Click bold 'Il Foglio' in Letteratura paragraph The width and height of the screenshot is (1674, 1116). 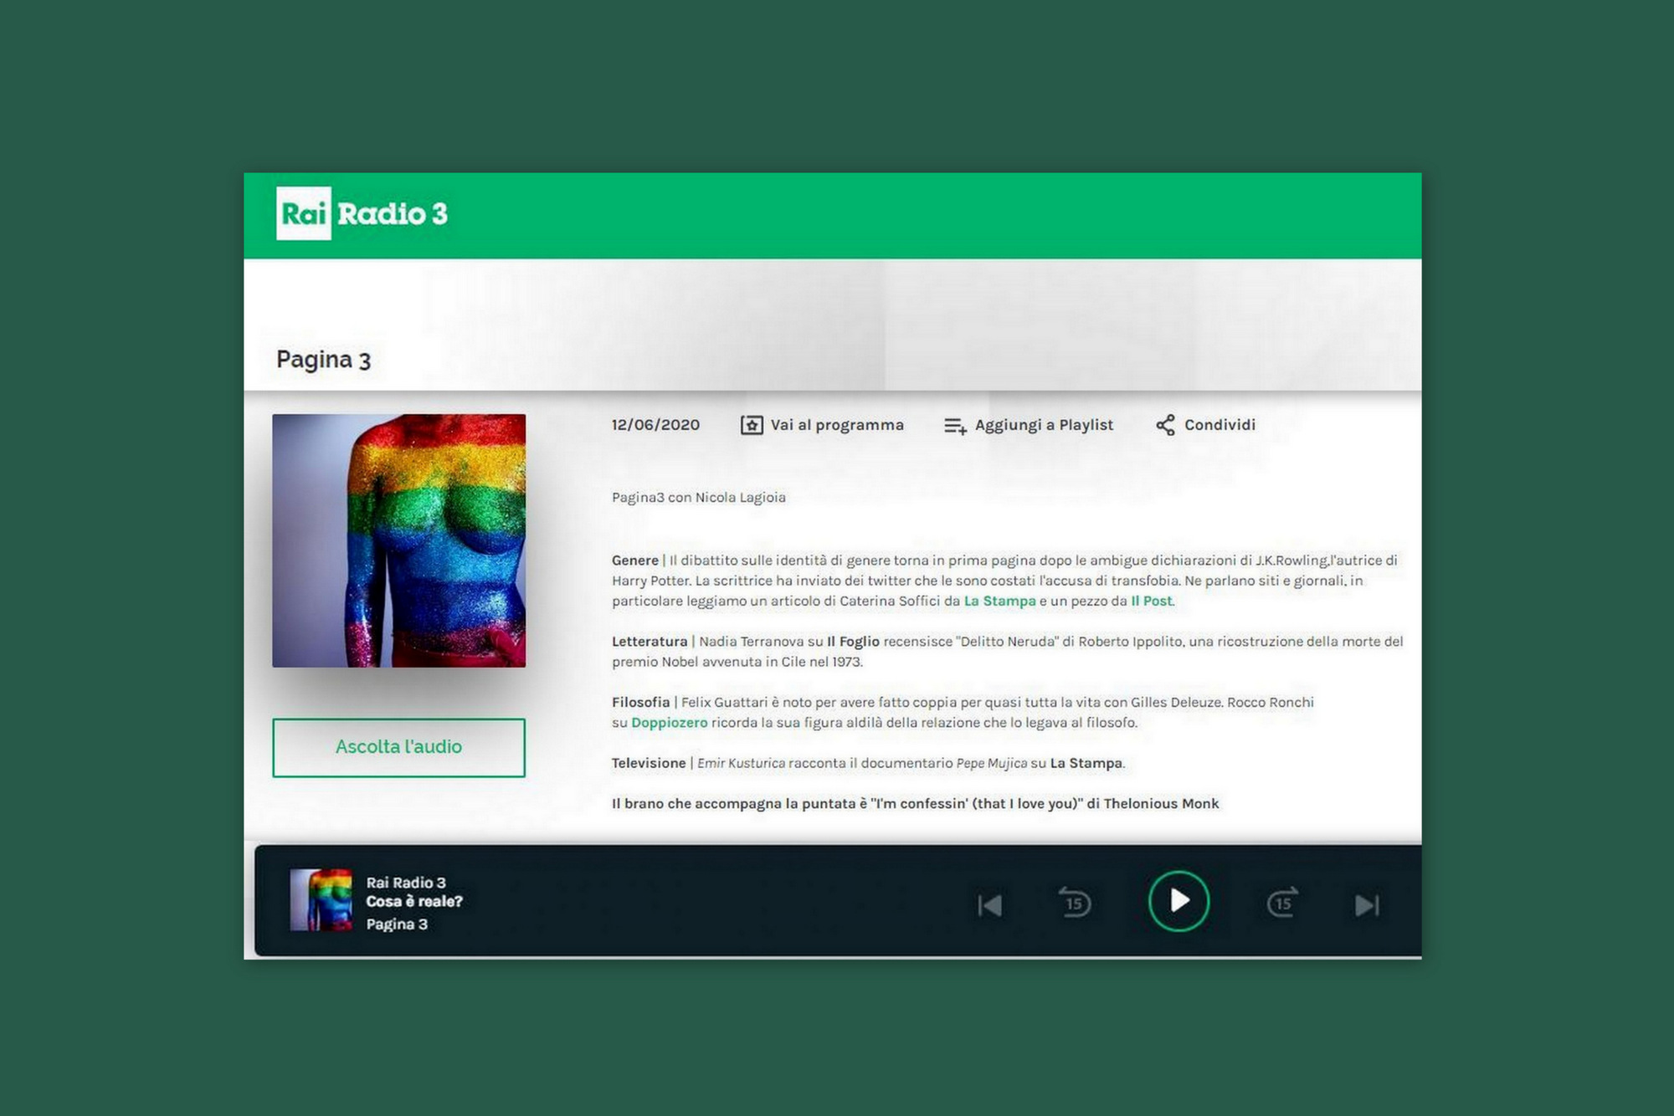pyautogui.click(x=853, y=642)
